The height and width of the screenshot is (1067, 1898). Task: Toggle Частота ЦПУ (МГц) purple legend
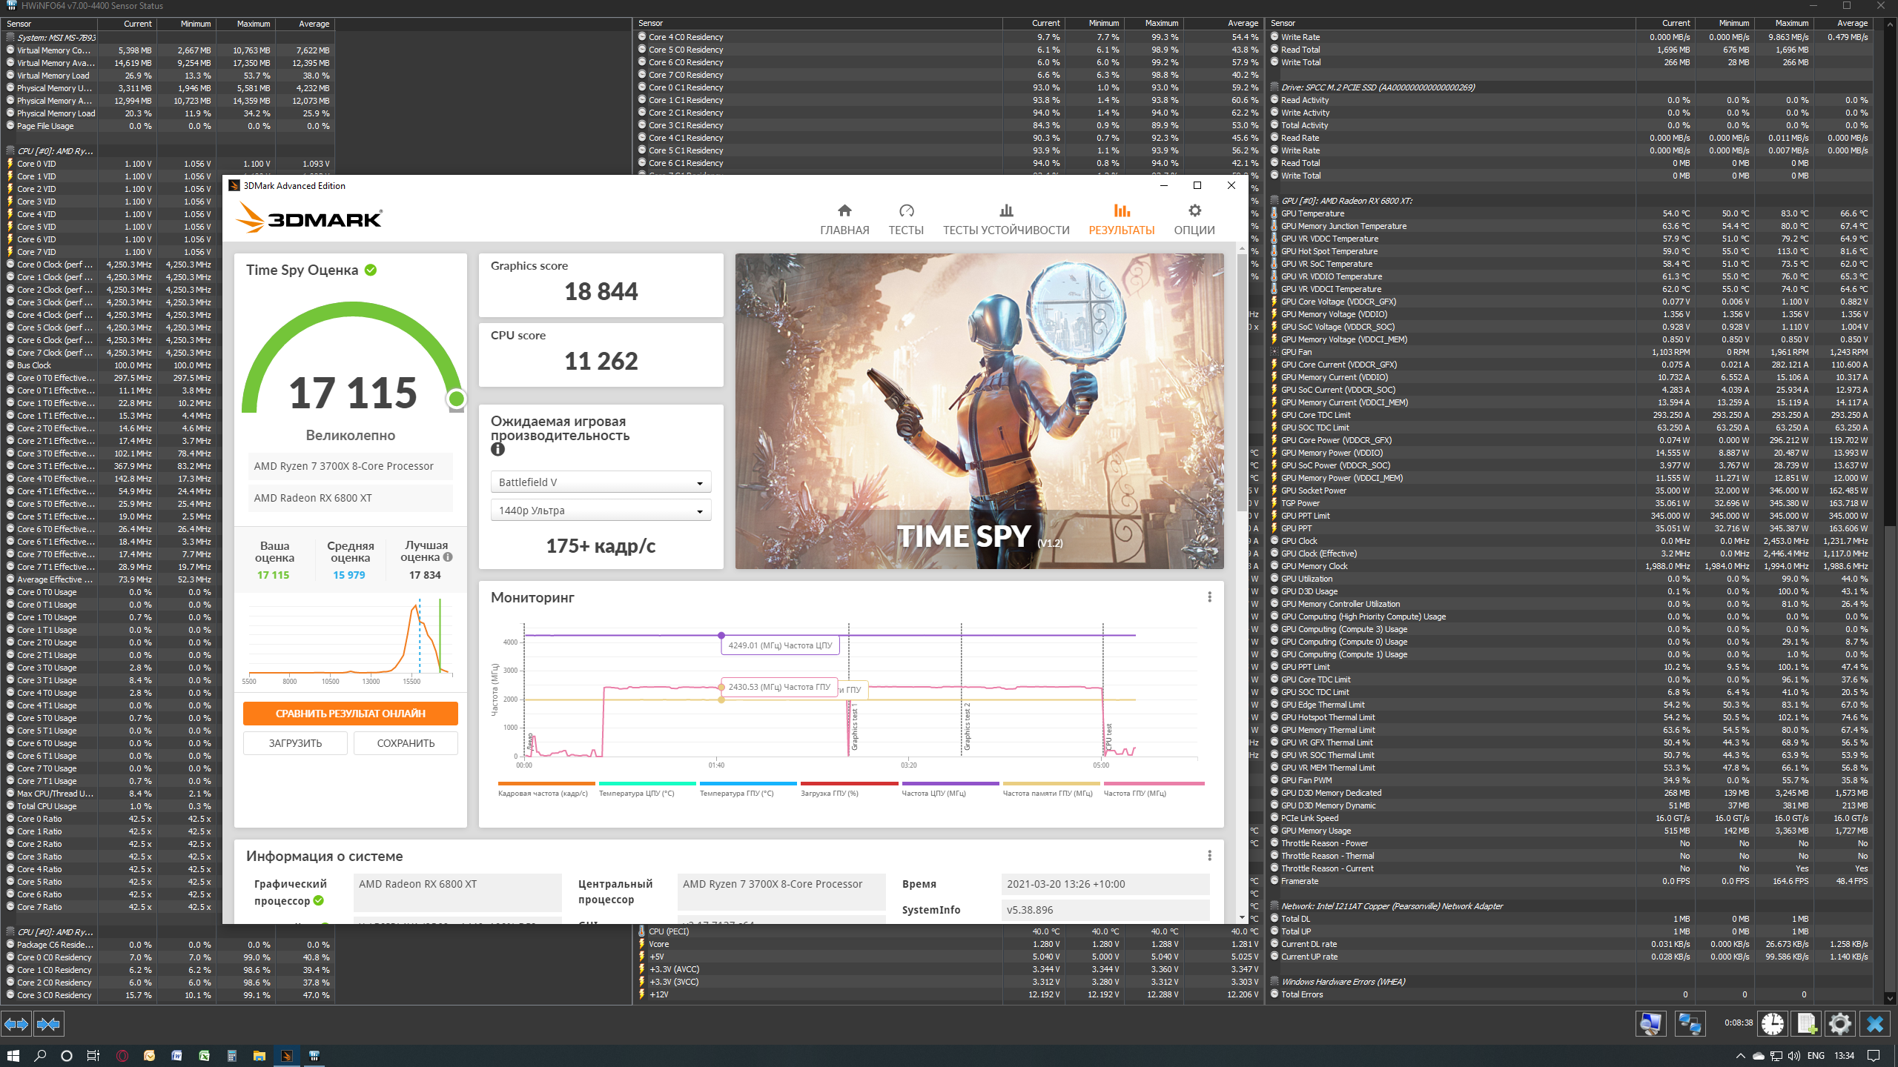click(934, 793)
